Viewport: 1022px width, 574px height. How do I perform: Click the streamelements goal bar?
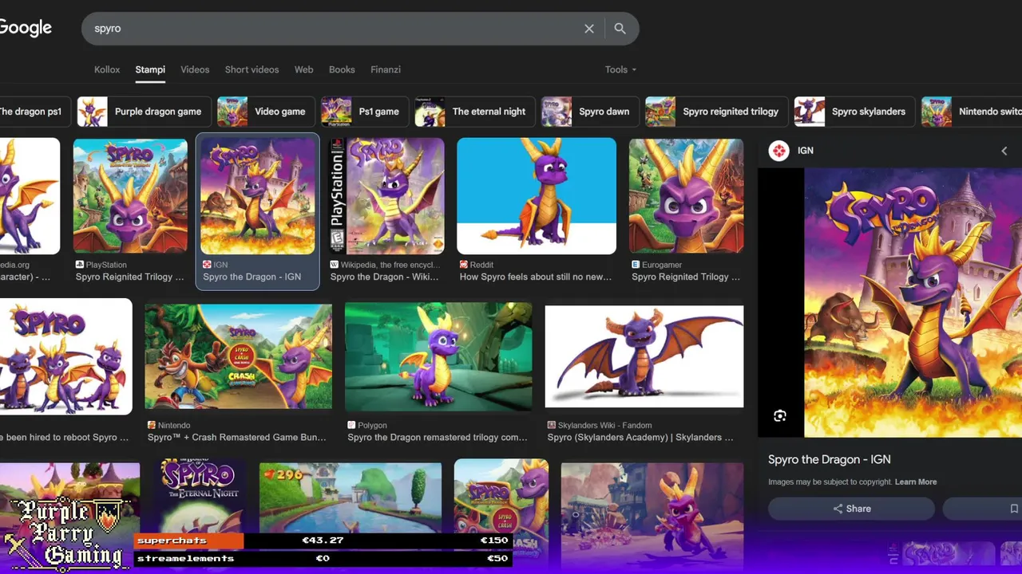323,559
